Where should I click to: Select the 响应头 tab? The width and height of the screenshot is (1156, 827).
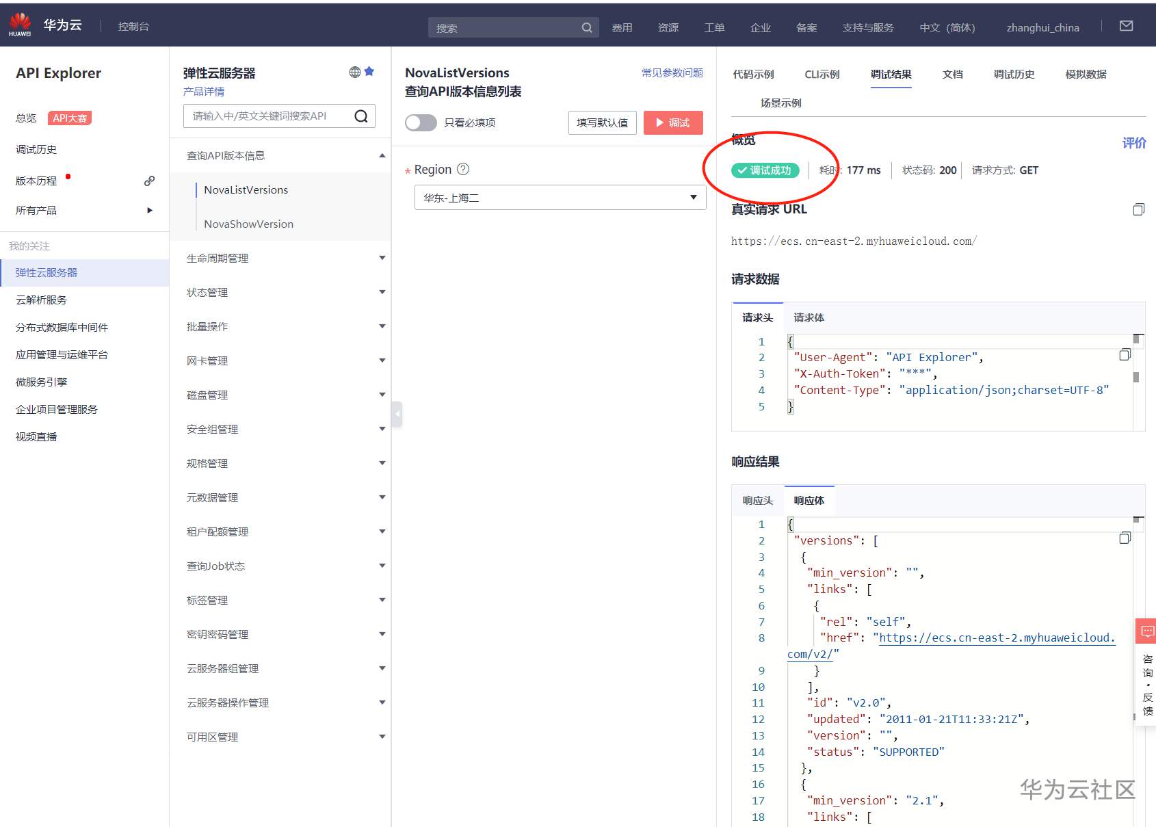(758, 501)
